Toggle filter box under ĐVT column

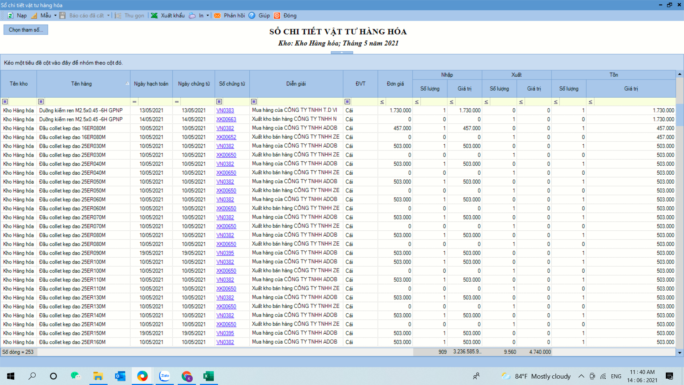pos(347,102)
